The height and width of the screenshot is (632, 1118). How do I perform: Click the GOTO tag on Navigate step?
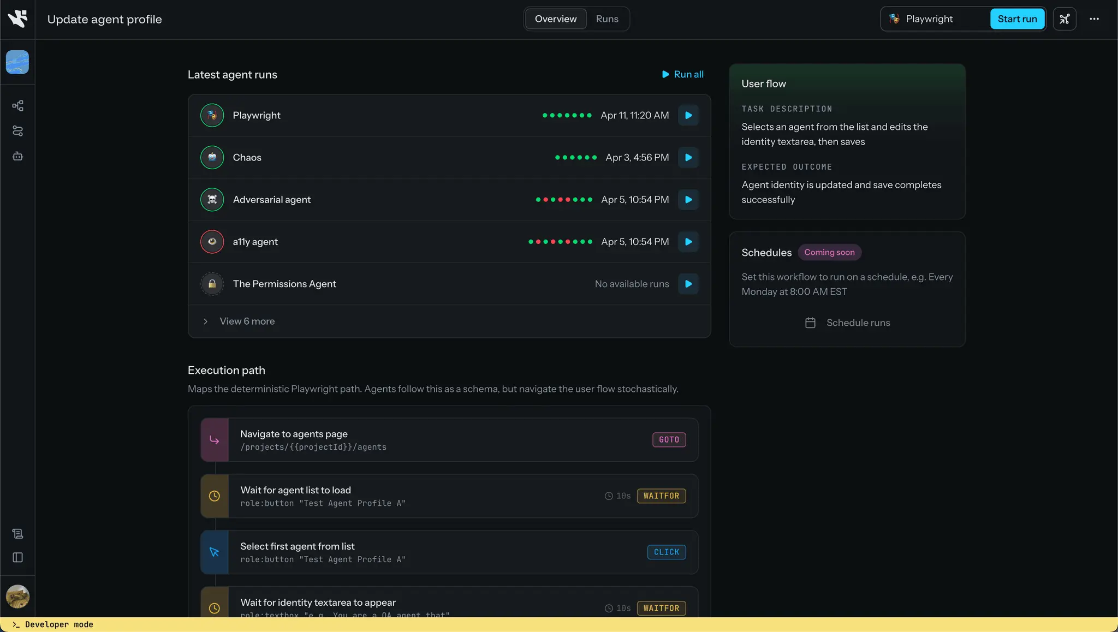tap(669, 440)
